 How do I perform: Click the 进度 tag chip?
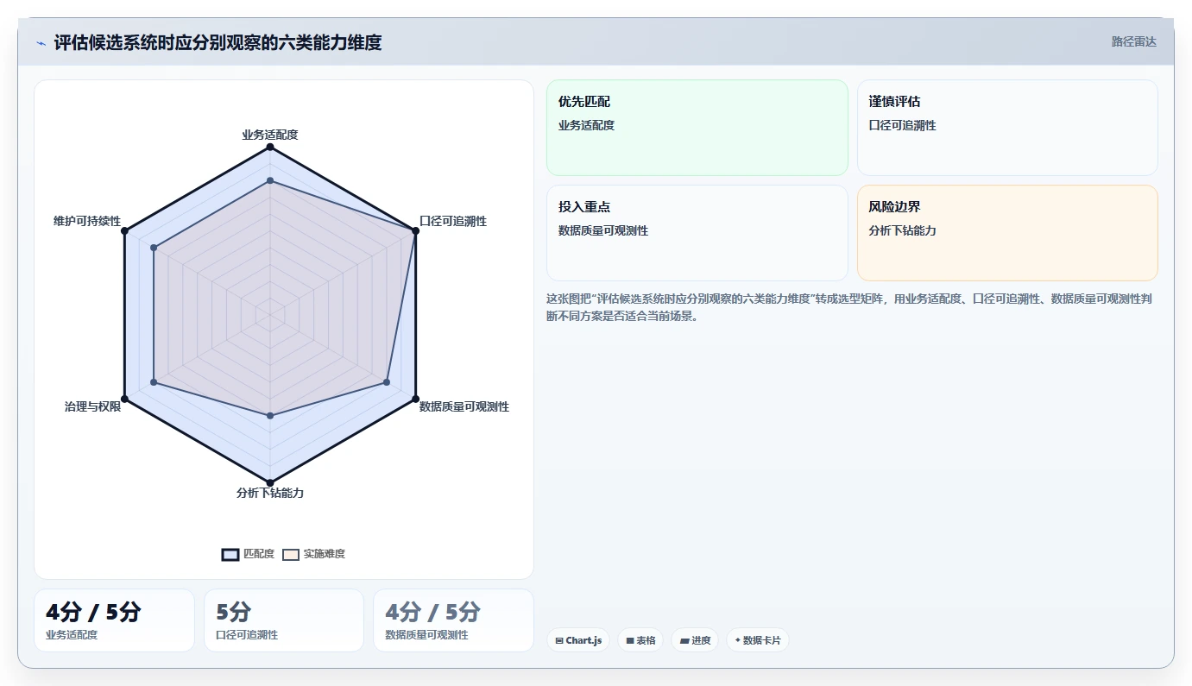coord(695,640)
